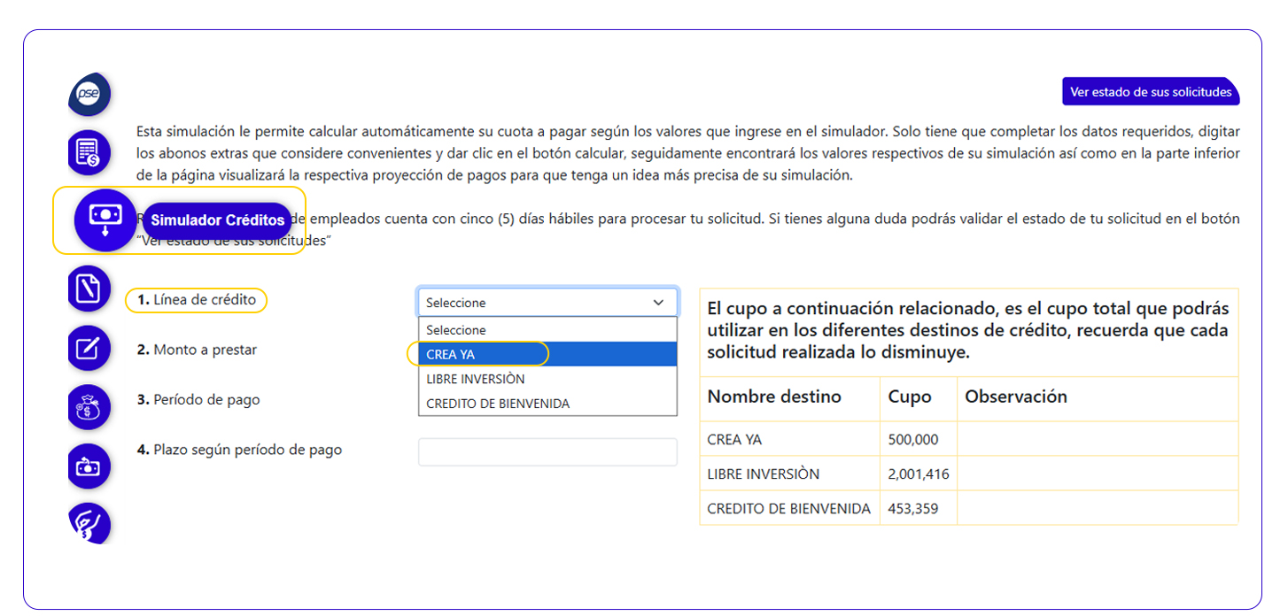The width and height of the screenshot is (1288, 616).
Task: Collapse the Línea de crédito dropdown
Action: [x=547, y=303]
